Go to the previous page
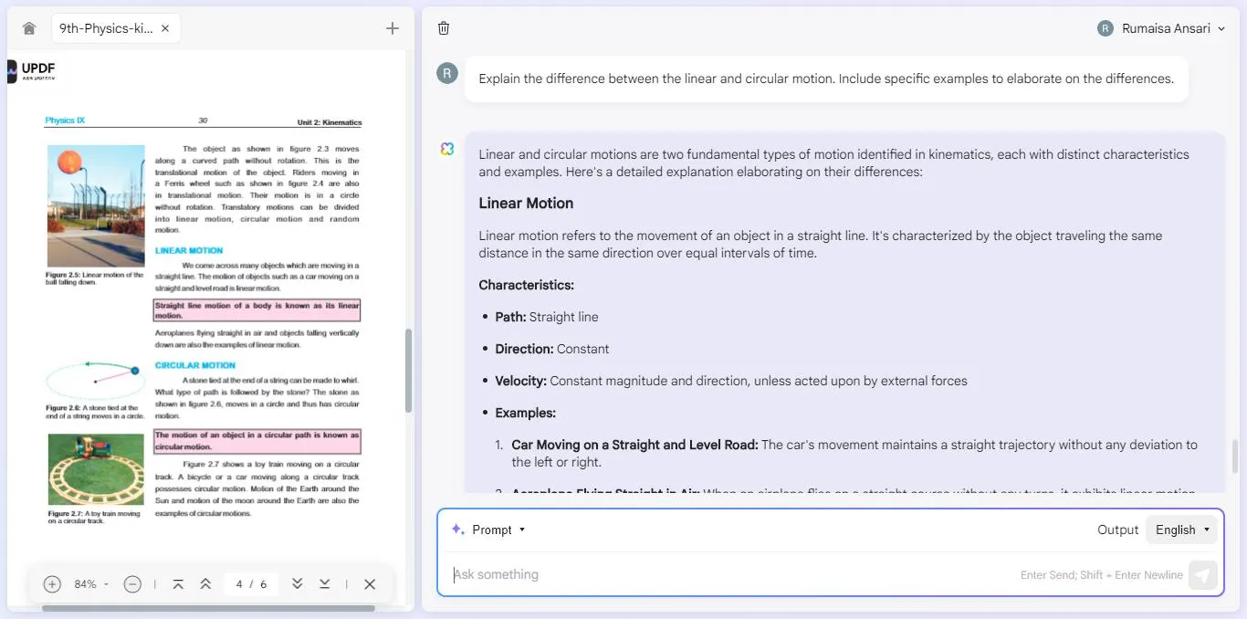This screenshot has height=619, width=1247. (x=205, y=584)
